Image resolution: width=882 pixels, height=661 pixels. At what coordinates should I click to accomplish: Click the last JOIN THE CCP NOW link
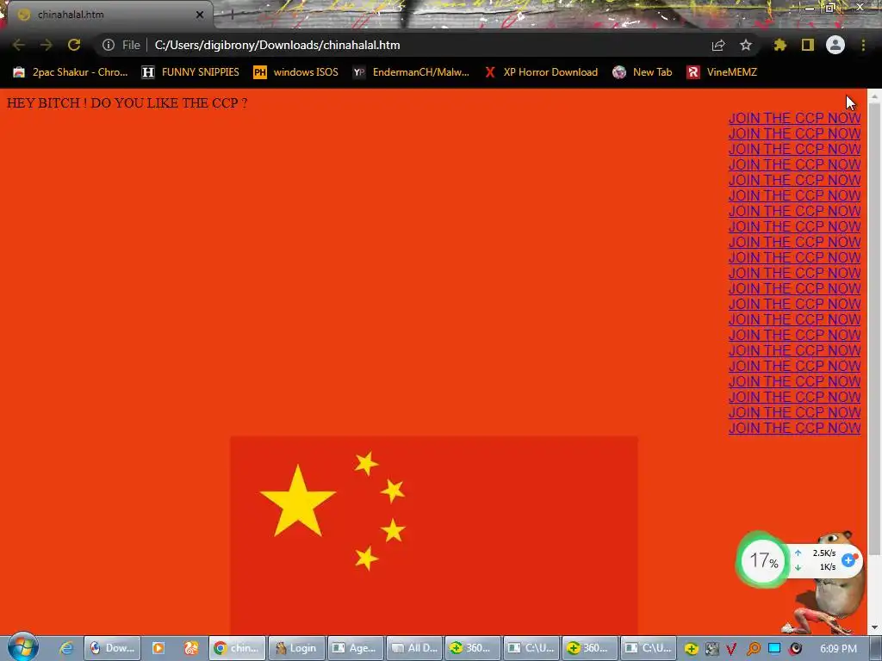pyautogui.click(x=794, y=428)
